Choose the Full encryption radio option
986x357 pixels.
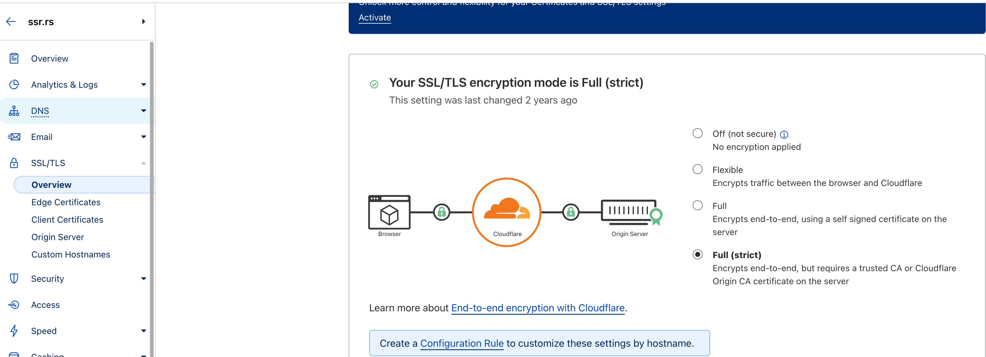click(x=697, y=206)
